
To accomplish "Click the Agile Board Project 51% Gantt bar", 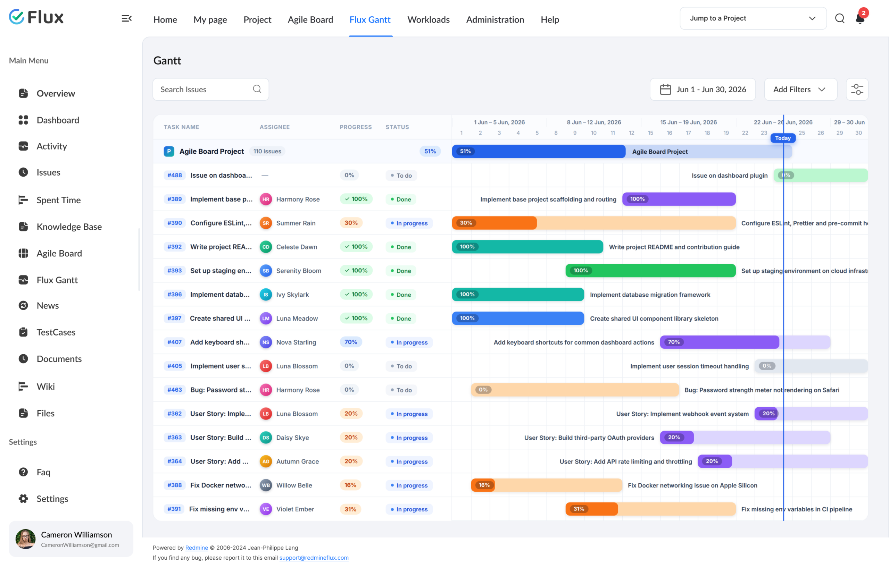I will coord(622,151).
